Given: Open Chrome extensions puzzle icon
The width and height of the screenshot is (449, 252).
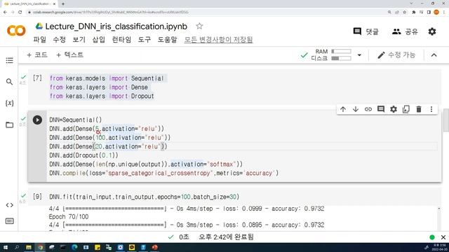Looking at the screenshot, I should pyautogui.click(x=413, y=13).
